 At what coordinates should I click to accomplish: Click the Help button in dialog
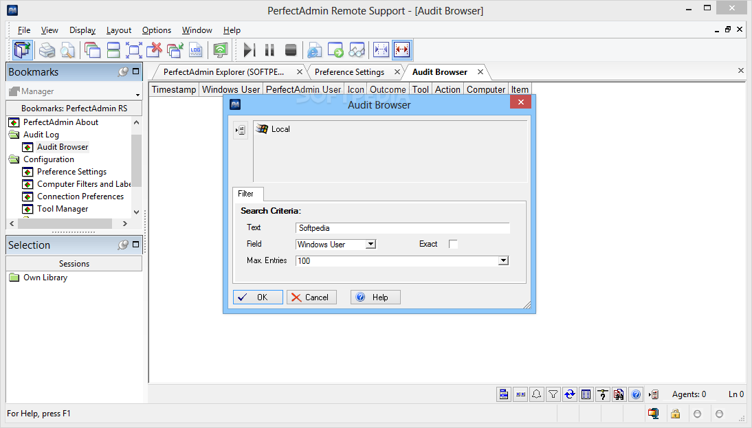point(375,297)
